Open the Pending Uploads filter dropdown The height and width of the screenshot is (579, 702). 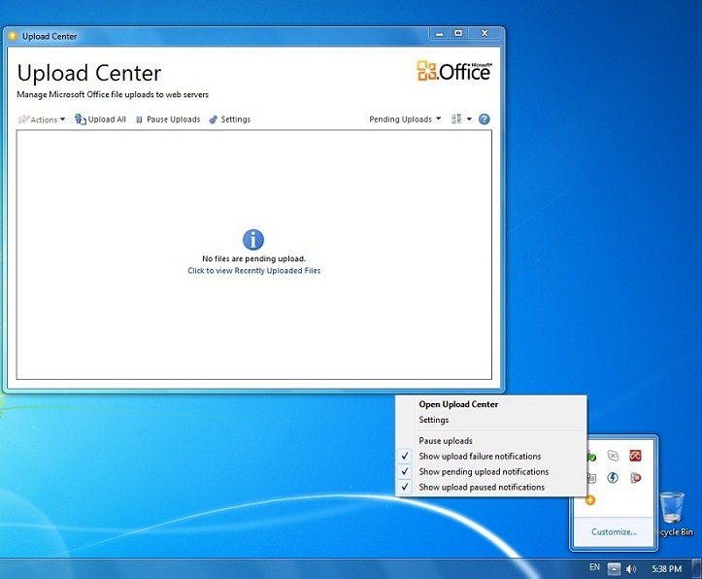pyautogui.click(x=405, y=119)
